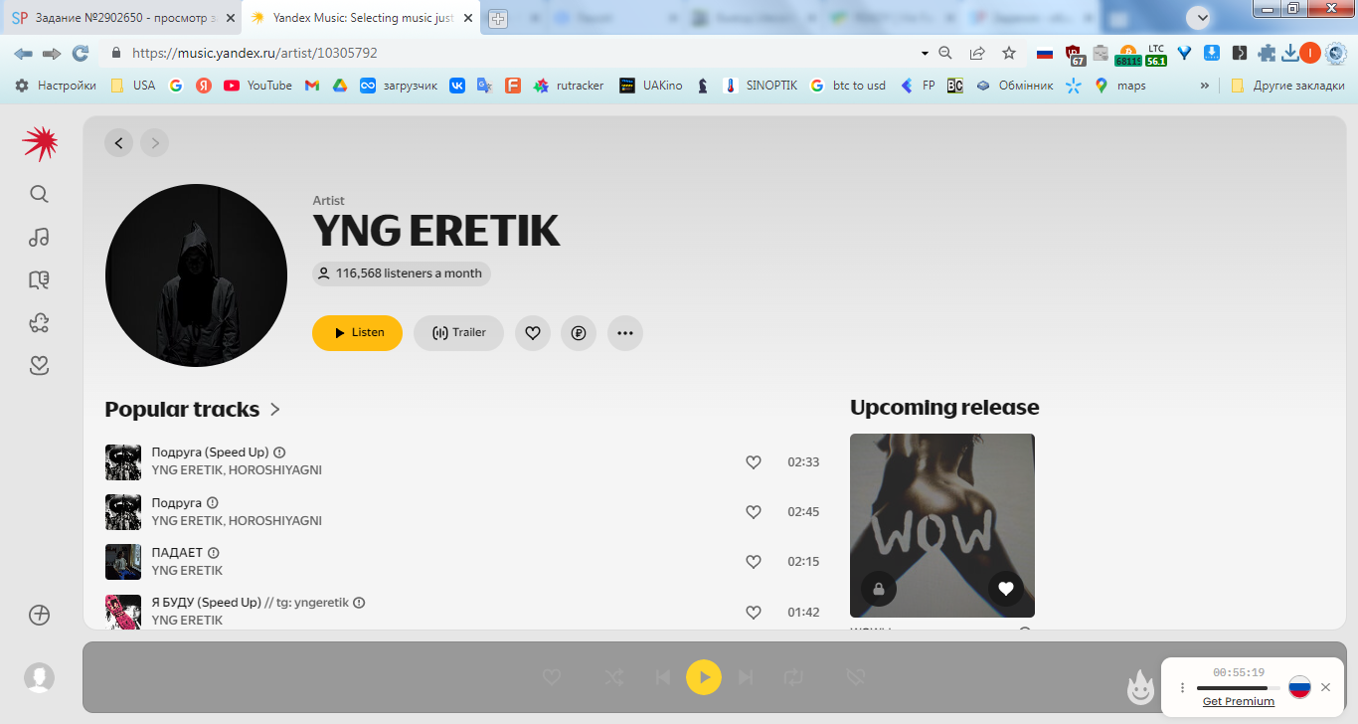Viewport: 1358px width, 724px height.
Task: Open search from the sidebar magnifier icon
Action: 39,194
